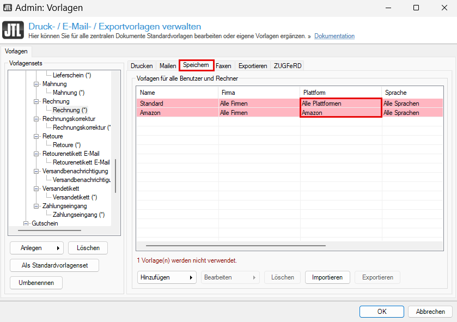Screen dimensions: 457x322
Task: Select Zahlungseingang (*) in the tree
Action: [78, 215]
